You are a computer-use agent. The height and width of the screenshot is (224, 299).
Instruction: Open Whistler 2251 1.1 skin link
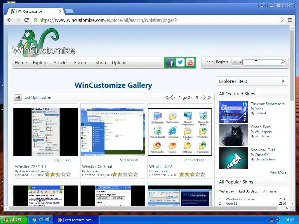31,167
